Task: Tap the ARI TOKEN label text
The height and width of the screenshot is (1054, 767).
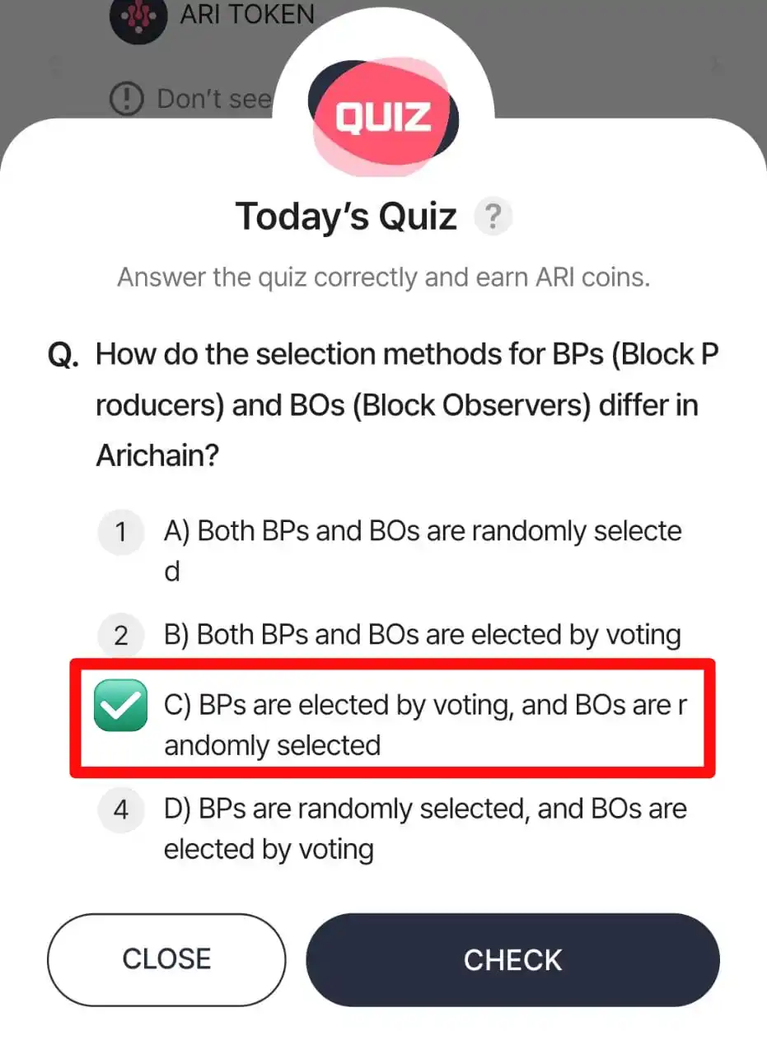Action: 246,14
